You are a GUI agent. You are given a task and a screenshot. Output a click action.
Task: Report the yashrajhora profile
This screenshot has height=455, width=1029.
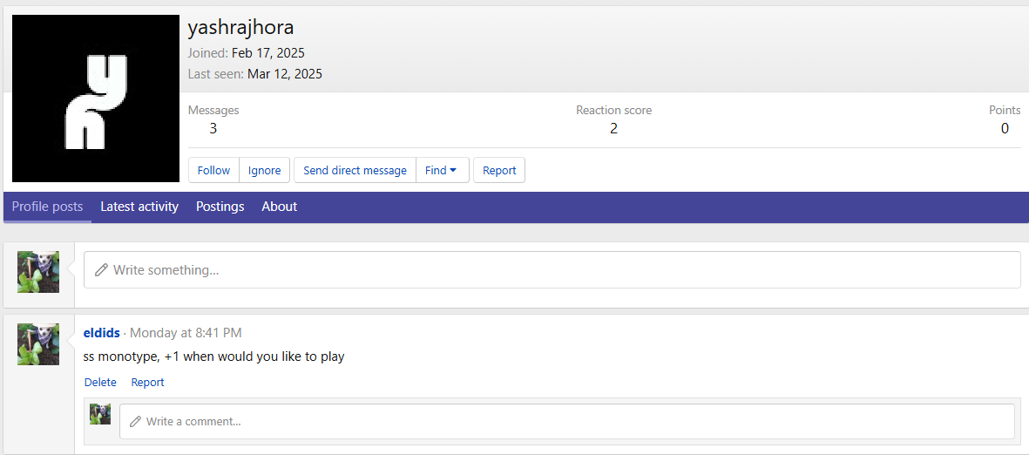click(499, 170)
